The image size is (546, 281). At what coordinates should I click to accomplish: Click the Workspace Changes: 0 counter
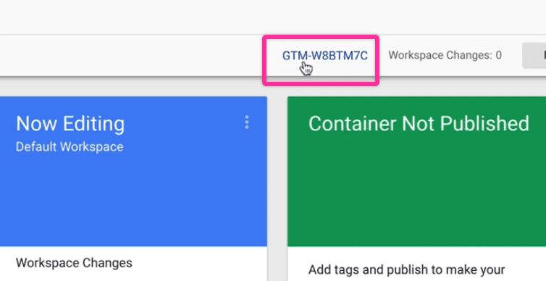click(x=445, y=55)
